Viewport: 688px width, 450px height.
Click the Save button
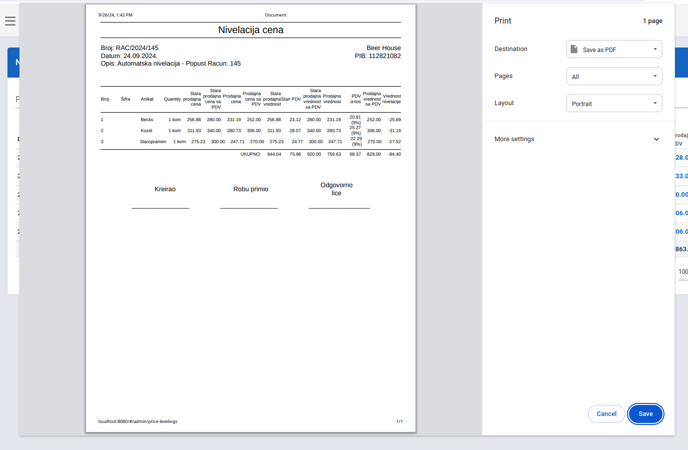645,414
